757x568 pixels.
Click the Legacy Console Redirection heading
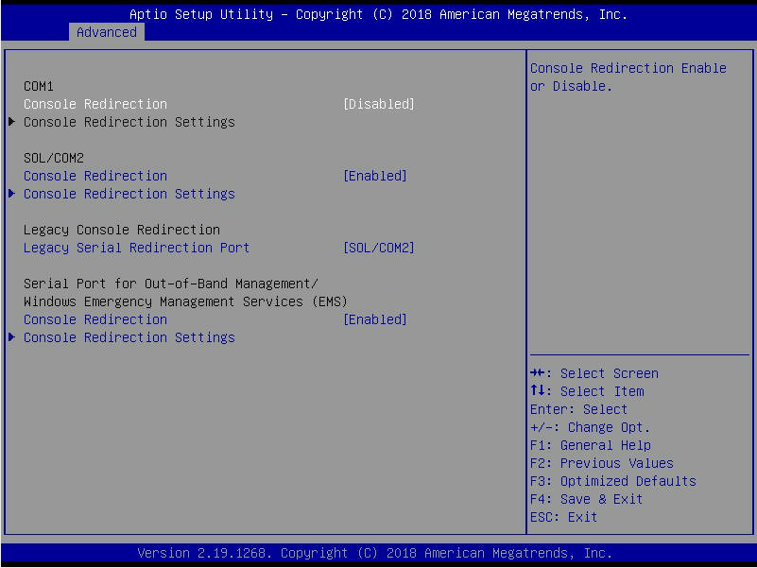122,230
